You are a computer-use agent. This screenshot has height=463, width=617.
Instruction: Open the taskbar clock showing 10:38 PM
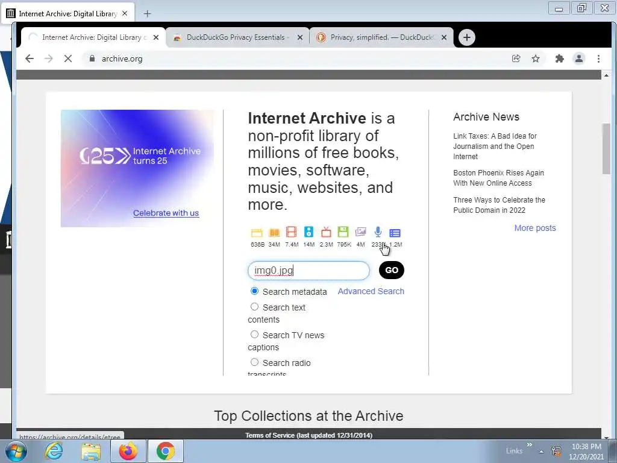[586, 452]
